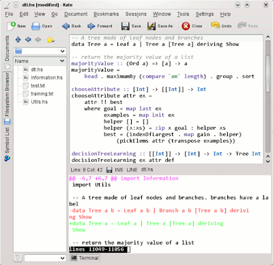This screenshot has height=265, width=273.
Task: Undo the last edit
Action: point(215,25)
